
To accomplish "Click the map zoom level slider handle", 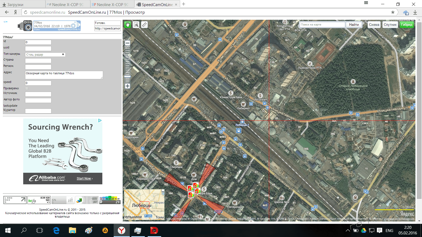I will click(x=127, y=76).
